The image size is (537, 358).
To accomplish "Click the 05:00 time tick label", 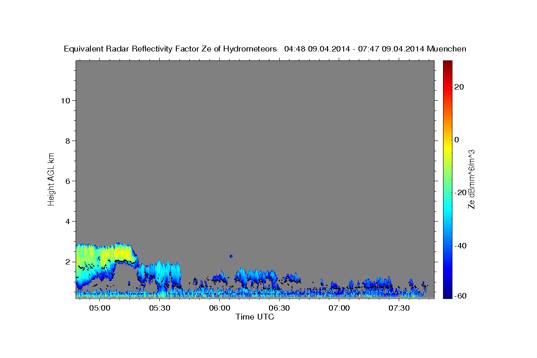I will pyautogui.click(x=99, y=308).
